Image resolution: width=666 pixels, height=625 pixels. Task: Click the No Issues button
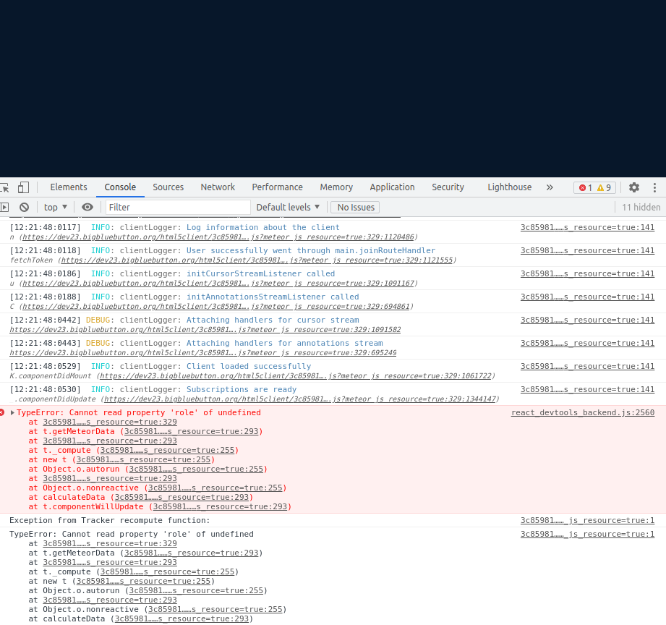click(356, 208)
